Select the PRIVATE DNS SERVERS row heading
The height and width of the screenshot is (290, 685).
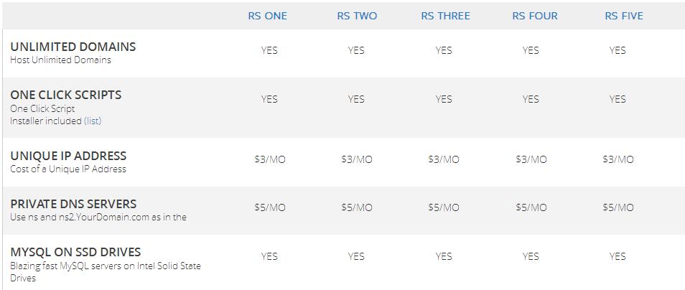[x=73, y=204]
